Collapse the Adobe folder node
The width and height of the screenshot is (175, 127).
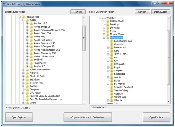[23, 20]
